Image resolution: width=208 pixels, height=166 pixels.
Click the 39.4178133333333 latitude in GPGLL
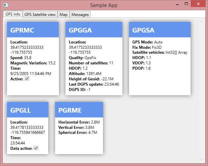27,127
